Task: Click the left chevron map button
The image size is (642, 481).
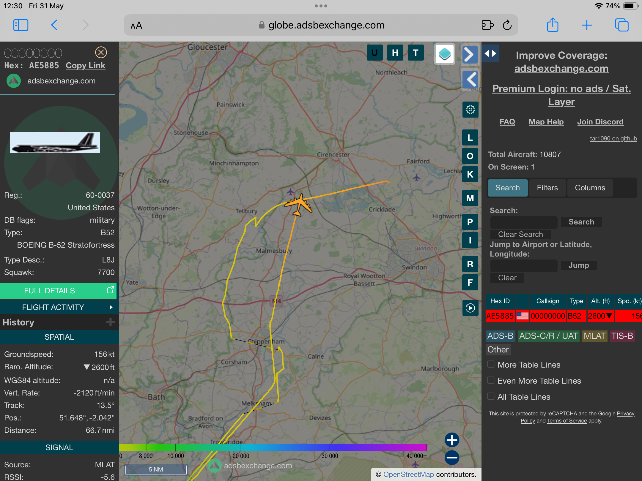Action: [470, 80]
